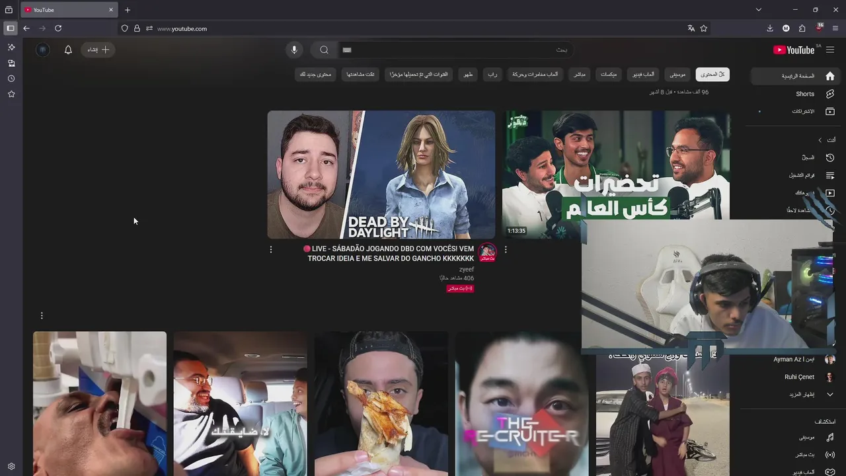This screenshot has height=476, width=846.
Task: Start voice search with the microphone icon
Action: pos(294,50)
